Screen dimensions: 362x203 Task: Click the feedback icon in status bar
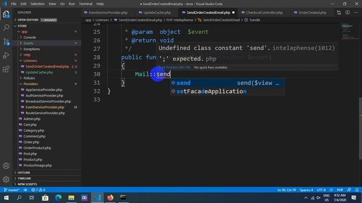349,190
